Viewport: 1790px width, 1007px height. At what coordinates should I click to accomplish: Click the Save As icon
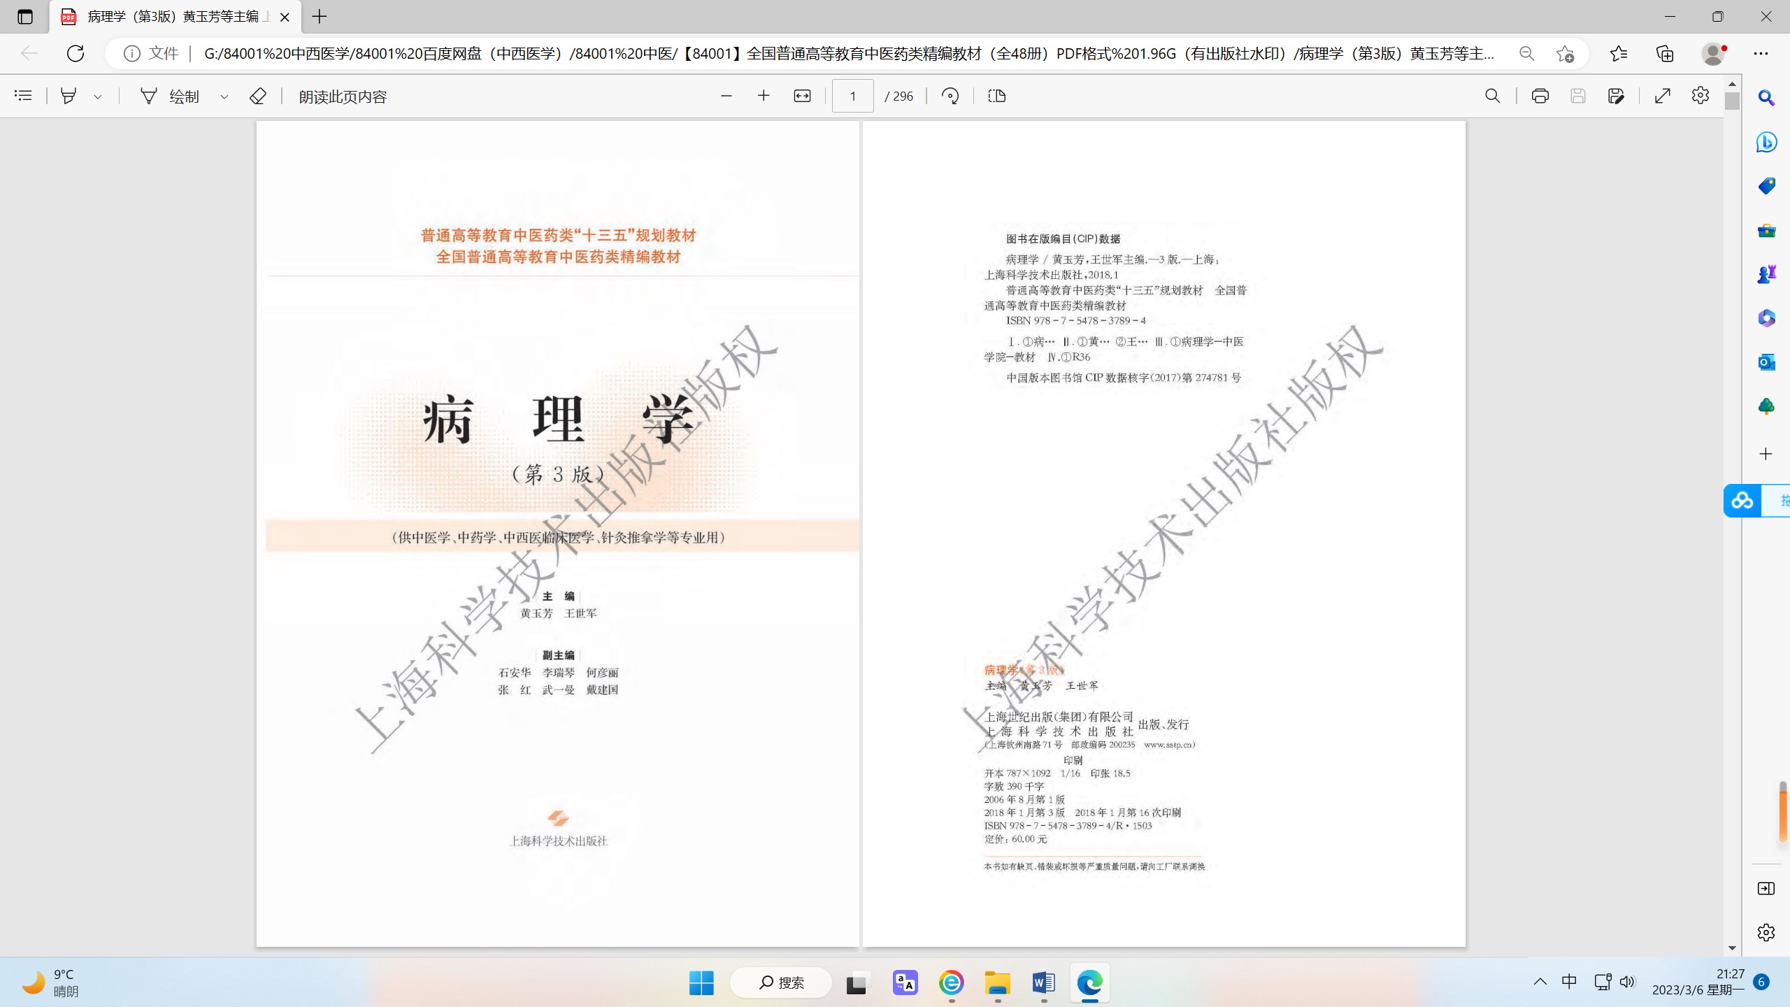tap(1615, 96)
